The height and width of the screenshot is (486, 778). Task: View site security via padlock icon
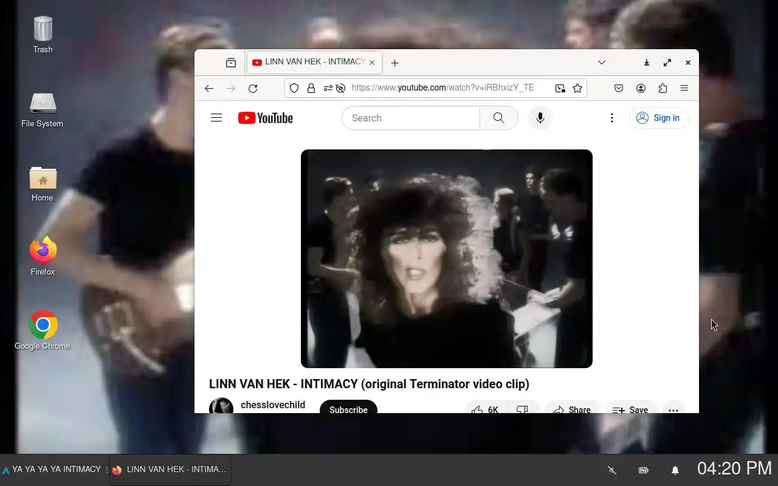point(311,88)
